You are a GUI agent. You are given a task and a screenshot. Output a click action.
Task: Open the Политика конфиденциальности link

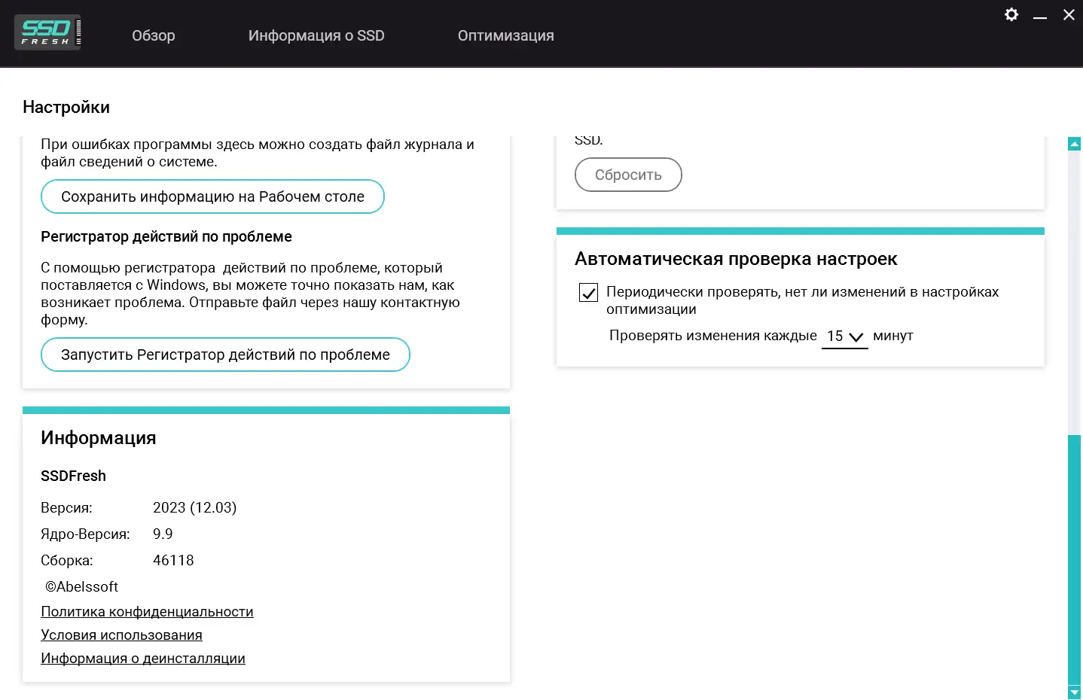tap(147, 611)
